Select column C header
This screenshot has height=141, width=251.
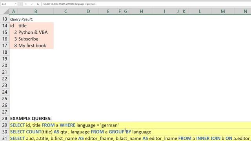point(65,11)
